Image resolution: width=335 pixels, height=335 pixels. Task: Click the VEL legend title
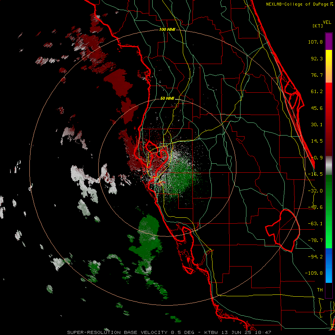click(x=327, y=22)
